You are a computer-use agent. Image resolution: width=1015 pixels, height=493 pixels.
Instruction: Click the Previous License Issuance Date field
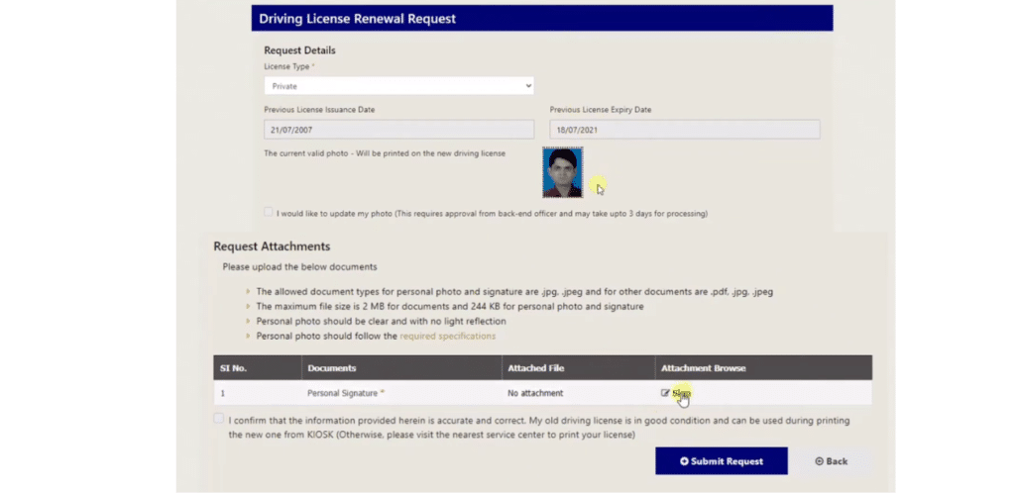[x=398, y=130]
